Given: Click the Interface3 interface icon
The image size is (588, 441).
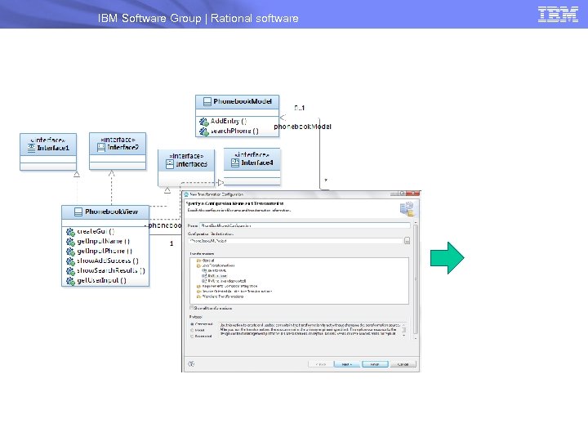Looking at the screenshot, I should (x=170, y=164).
